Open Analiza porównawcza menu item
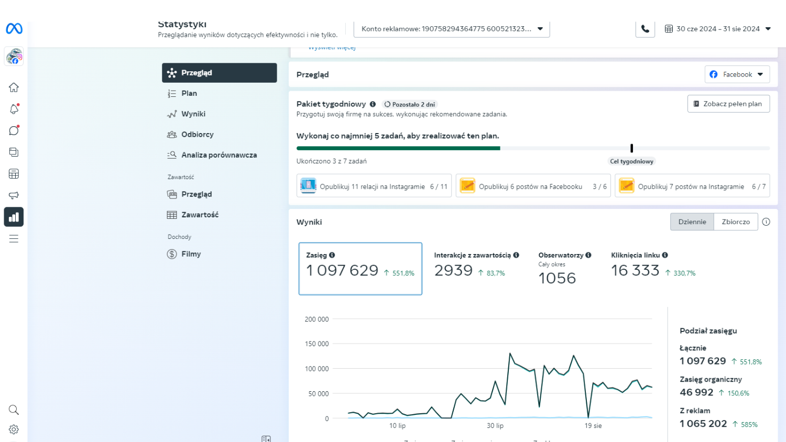786x442 pixels. 219,155
